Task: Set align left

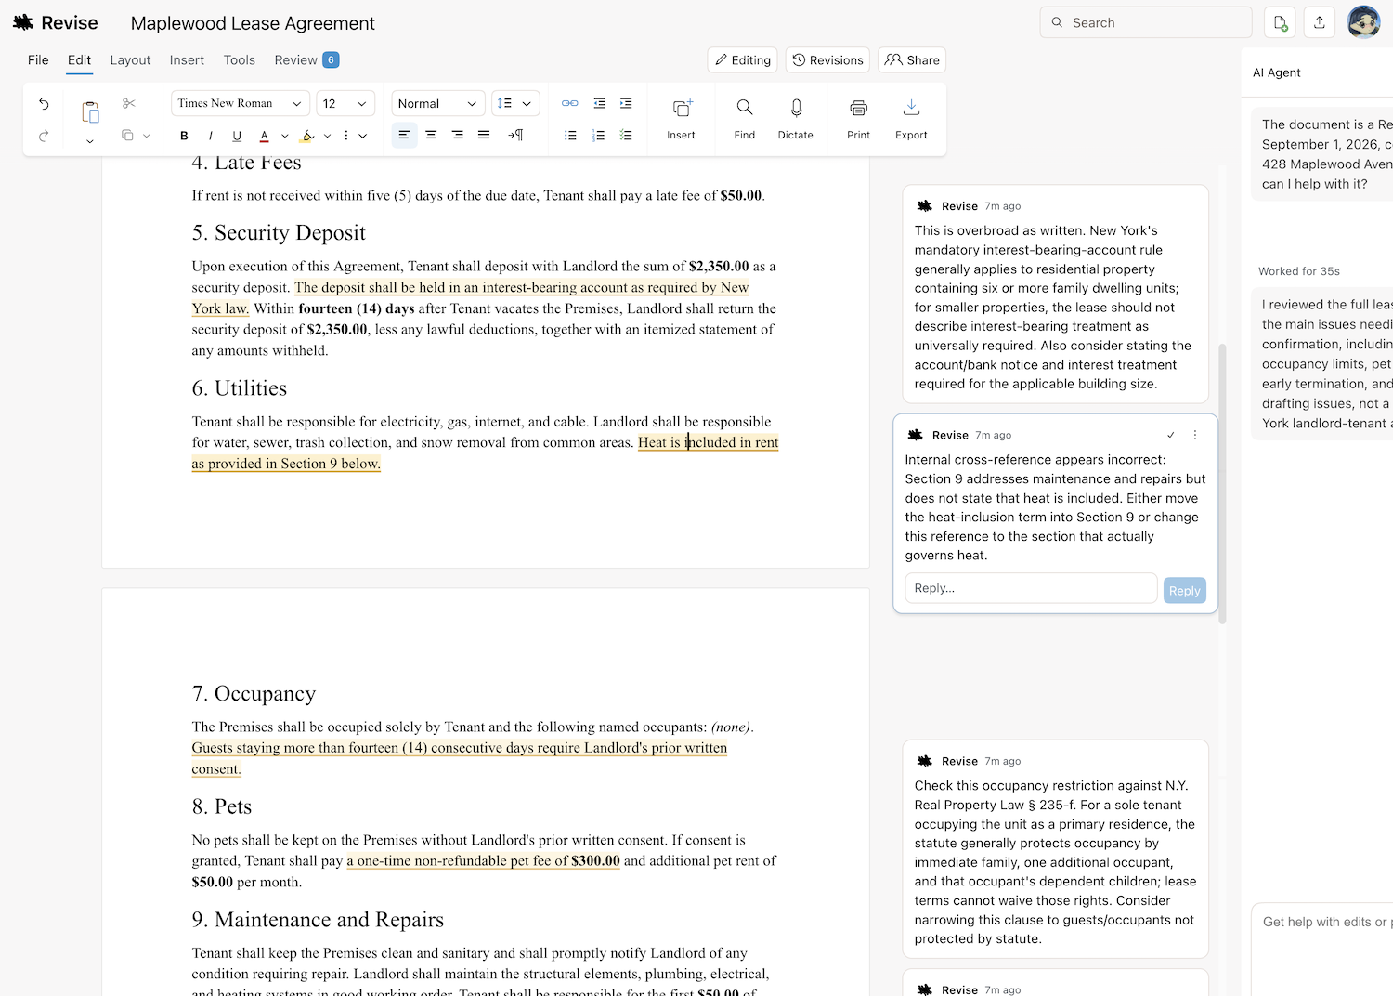Action: click(x=404, y=136)
